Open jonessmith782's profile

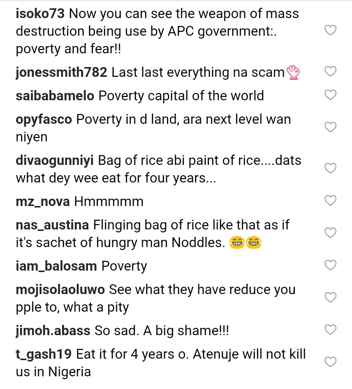coord(61,72)
